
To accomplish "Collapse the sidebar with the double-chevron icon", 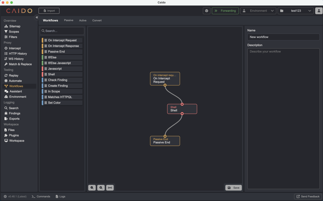I will [37, 17].
